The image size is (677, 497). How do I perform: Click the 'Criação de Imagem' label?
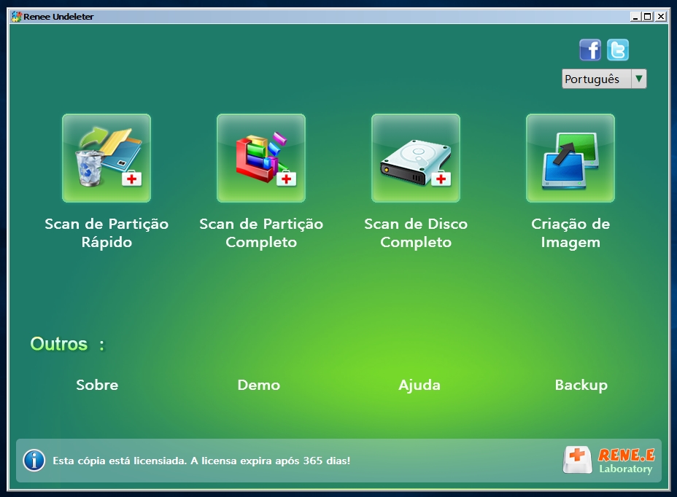pyautogui.click(x=570, y=233)
